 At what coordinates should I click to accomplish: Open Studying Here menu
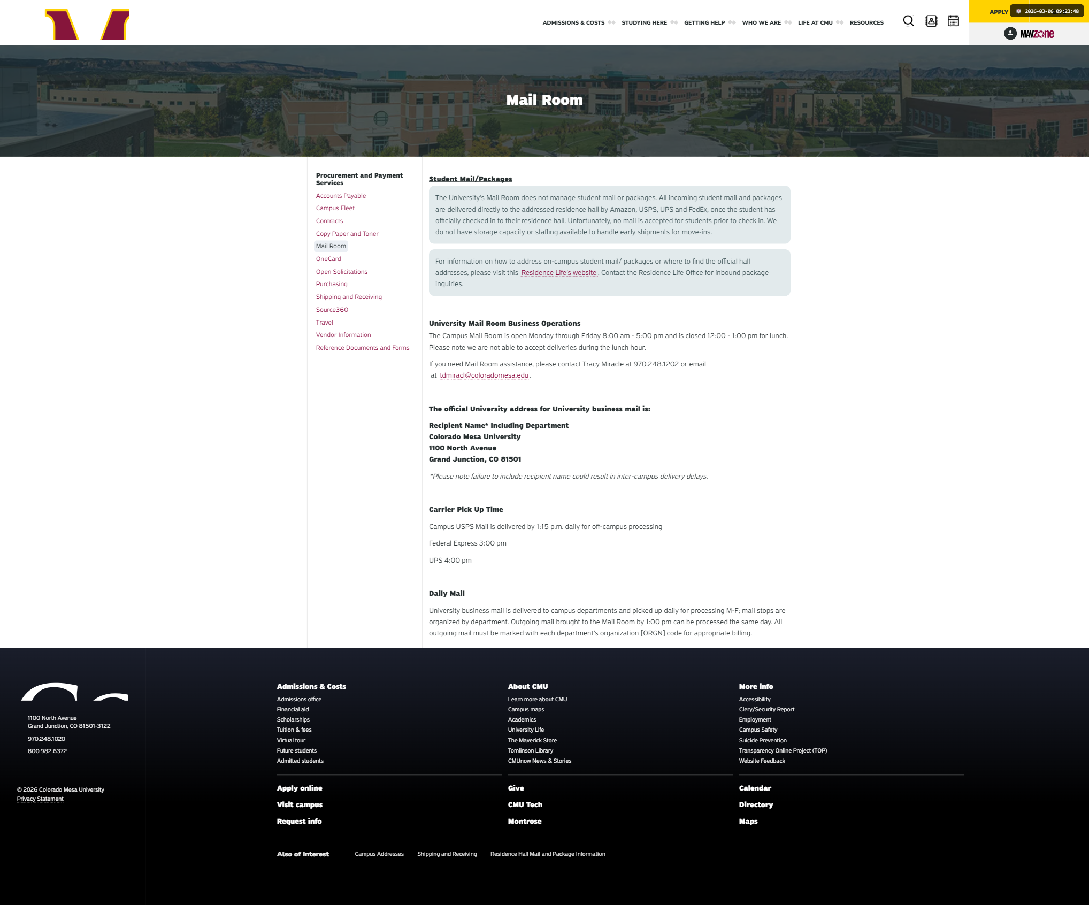(x=644, y=23)
